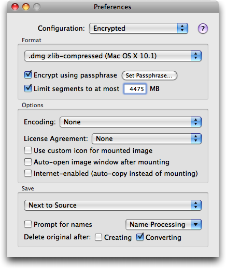The height and width of the screenshot is (269, 226).
Task: Enable Prompt for names checkbox
Action: (28, 224)
